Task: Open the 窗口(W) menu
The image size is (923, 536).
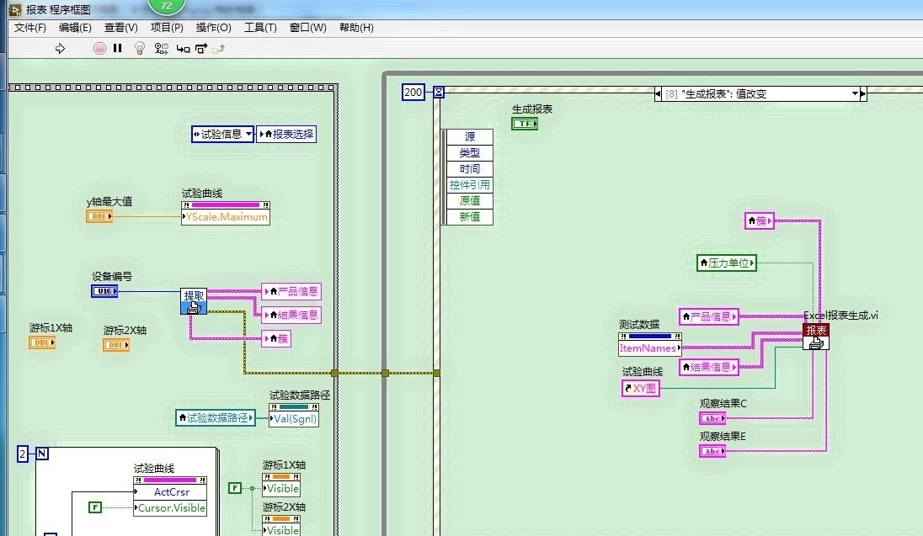Action: click(x=308, y=28)
